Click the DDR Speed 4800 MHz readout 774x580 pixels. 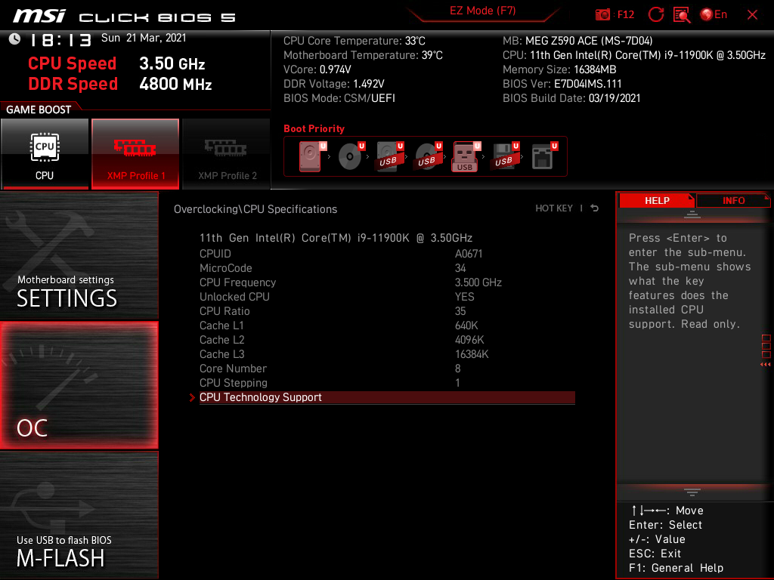click(x=120, y=84)
